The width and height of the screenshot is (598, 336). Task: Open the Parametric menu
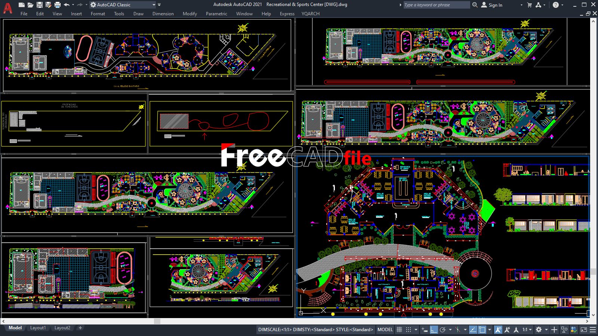(x=216, y=13)
